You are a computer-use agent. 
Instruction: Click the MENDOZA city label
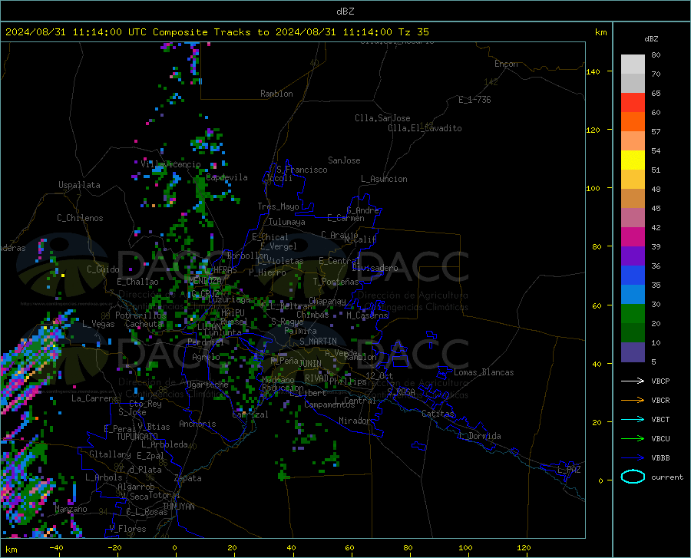(205, 281)
